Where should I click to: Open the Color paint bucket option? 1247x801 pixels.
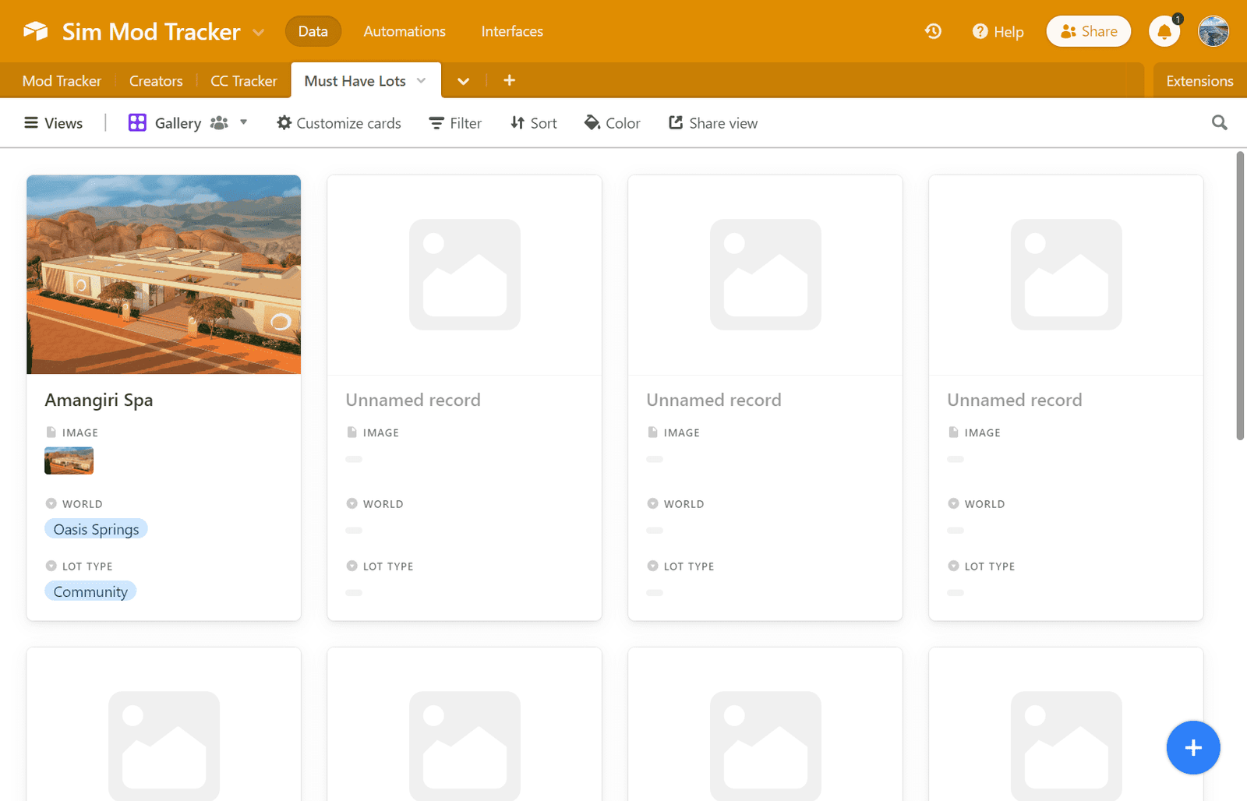(613, 123)
